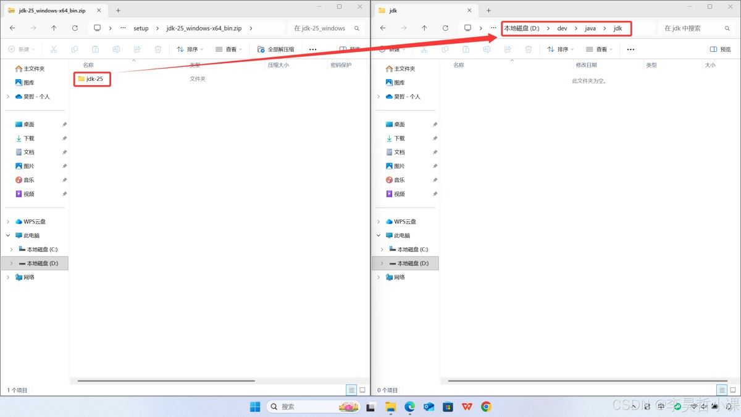Viewport: 741px width, 417px height.
Task: Click the 'dev' breadcrumb in right address bar
Action: (563, 28)
